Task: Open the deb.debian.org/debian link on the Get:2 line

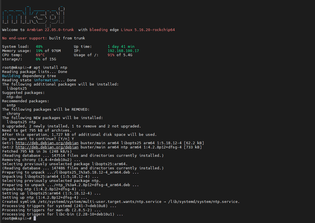Action: pyautogui.click(x=47, y=147)
